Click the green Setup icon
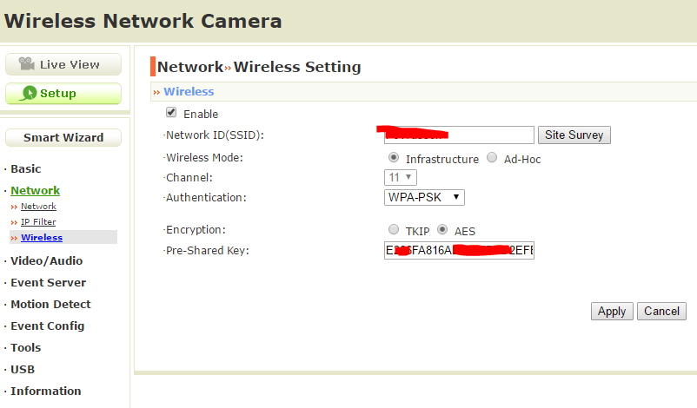The width and height of the screenshot is (697, 408). click(30, 93)
